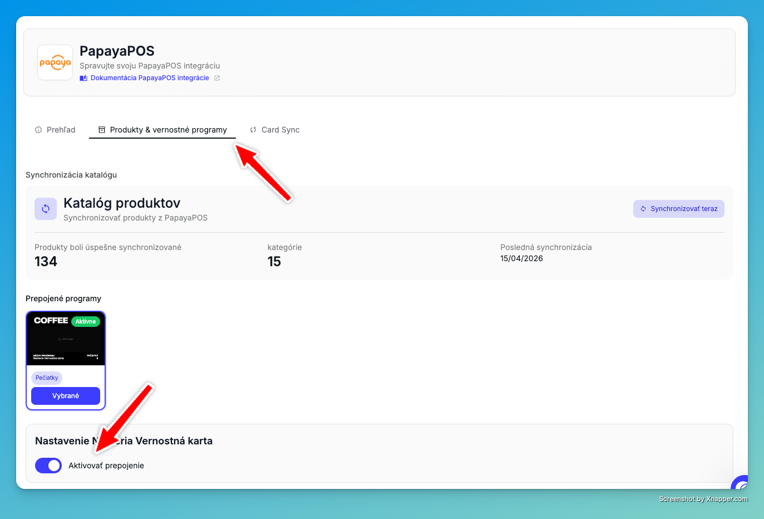Click the Synchronizovať teraz button
This screenshot has width=764, height=519.
coord(679,209)
